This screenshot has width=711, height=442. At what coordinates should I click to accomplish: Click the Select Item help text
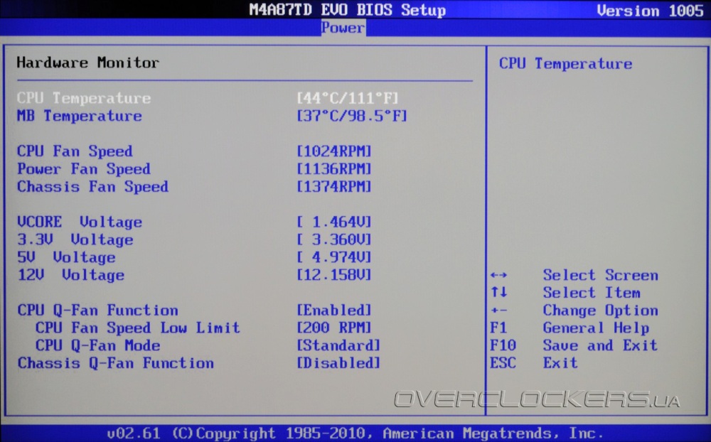coord(592,293)
